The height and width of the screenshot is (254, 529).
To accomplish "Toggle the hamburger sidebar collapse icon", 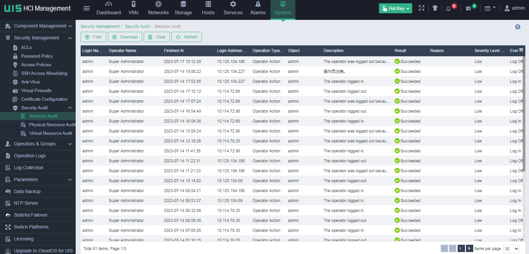I will pos(87,8).
